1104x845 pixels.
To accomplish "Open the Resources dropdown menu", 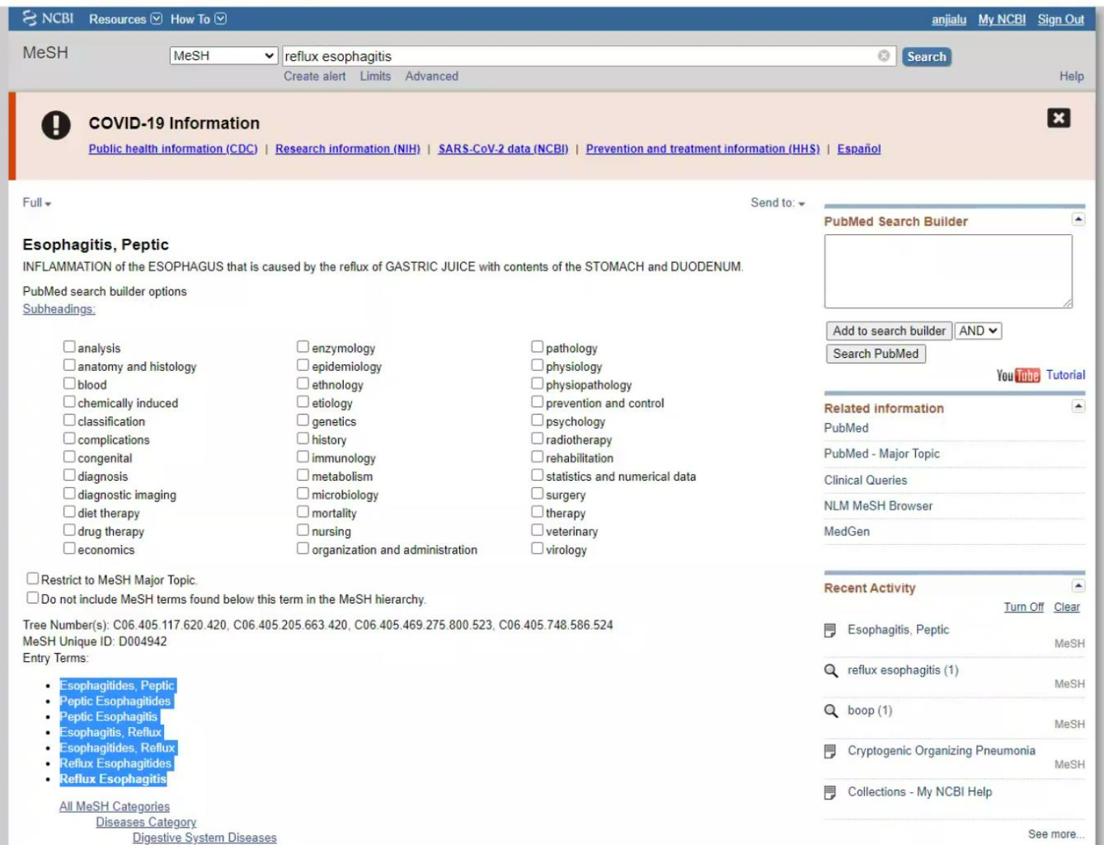I will click(125, 19).
